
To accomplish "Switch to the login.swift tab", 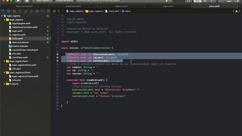I will [x=168, y=6].
